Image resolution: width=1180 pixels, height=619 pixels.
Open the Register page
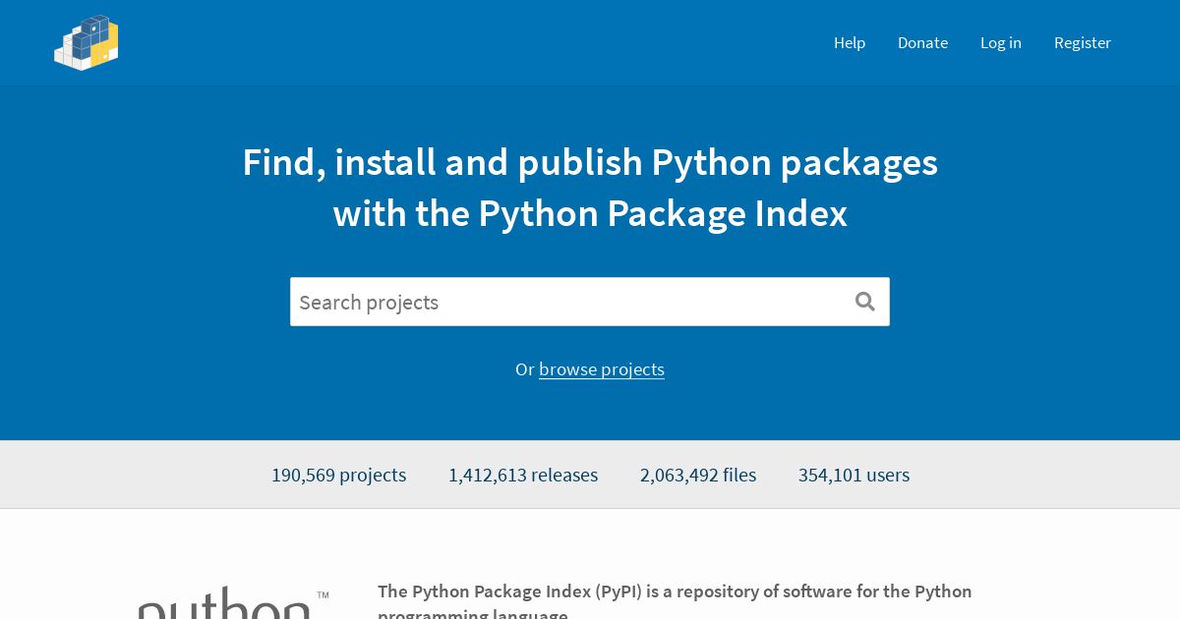1083,42
